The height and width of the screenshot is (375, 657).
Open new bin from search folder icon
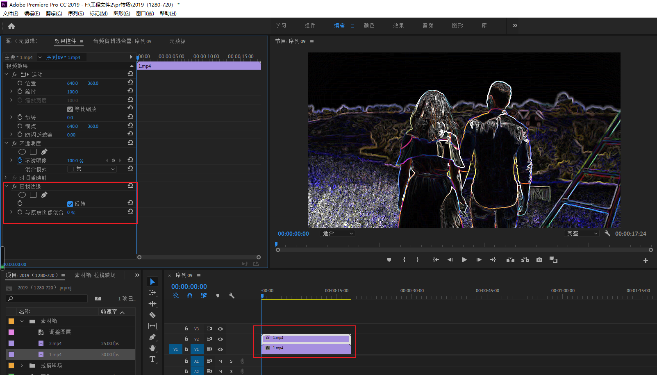coord(98,298)
